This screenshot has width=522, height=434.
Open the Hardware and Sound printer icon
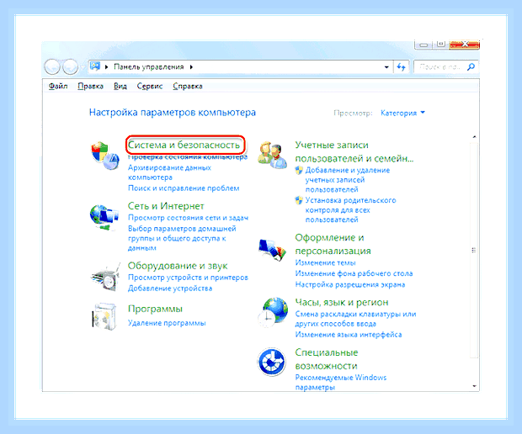(x=106, y=277)
